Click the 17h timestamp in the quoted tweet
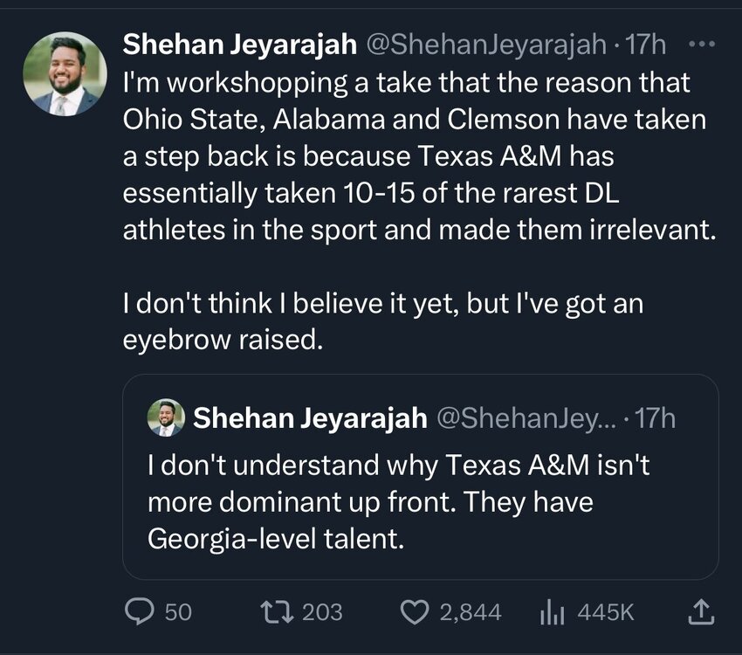Screen dimensions: 742x655 (x=655, y=418)
